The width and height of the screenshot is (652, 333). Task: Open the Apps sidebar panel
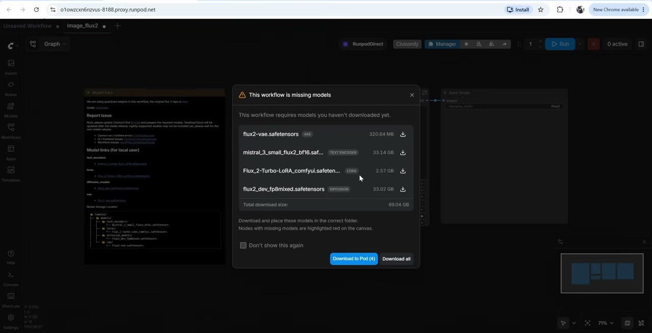[11, 152]
